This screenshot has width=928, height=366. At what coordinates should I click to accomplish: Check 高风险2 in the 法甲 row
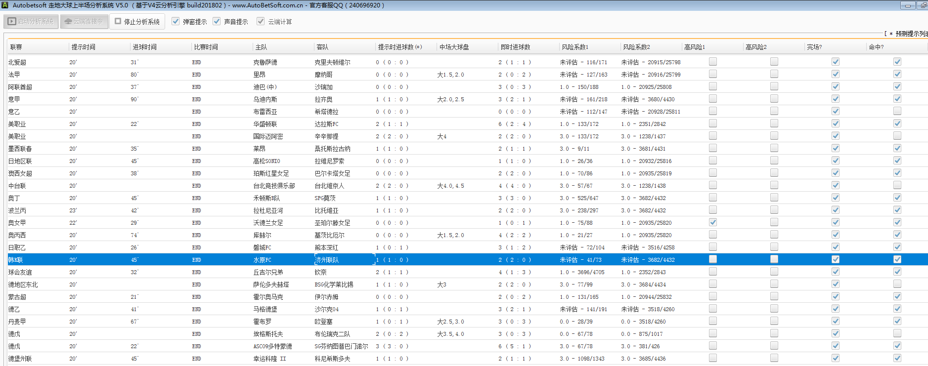[774, 74]
